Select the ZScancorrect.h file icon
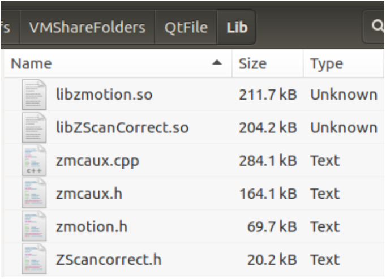The image size is (386, 279). tap(34, 259)
